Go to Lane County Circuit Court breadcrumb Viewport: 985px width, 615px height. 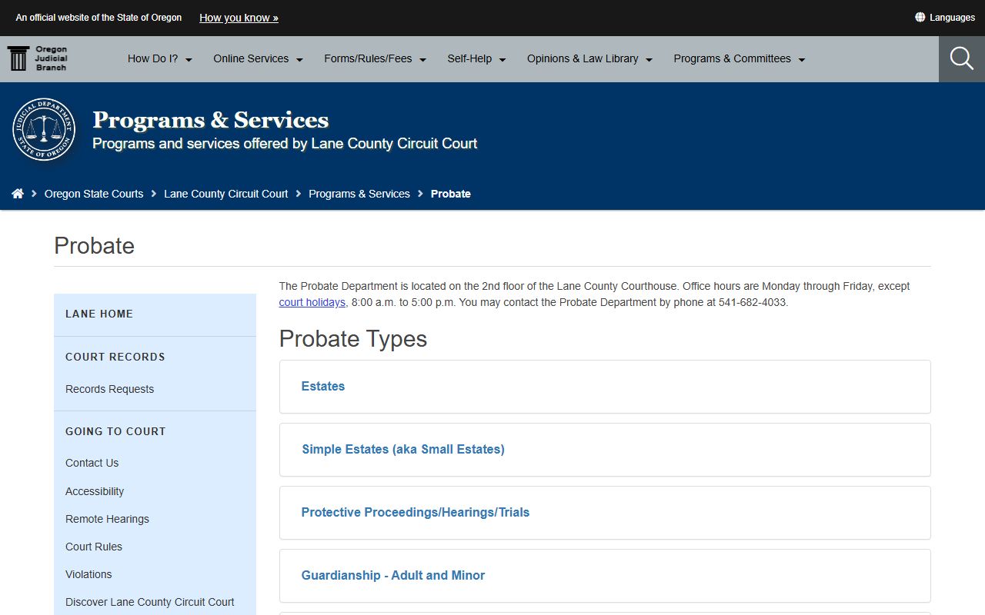pos(226,194)
